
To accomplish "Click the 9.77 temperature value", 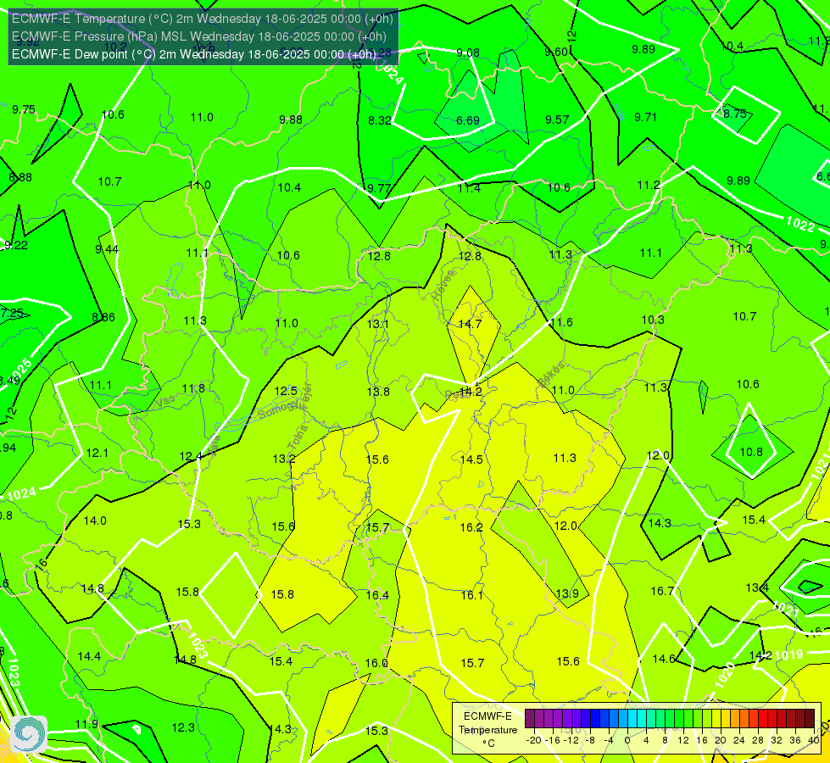I will [x=379, y=188].
